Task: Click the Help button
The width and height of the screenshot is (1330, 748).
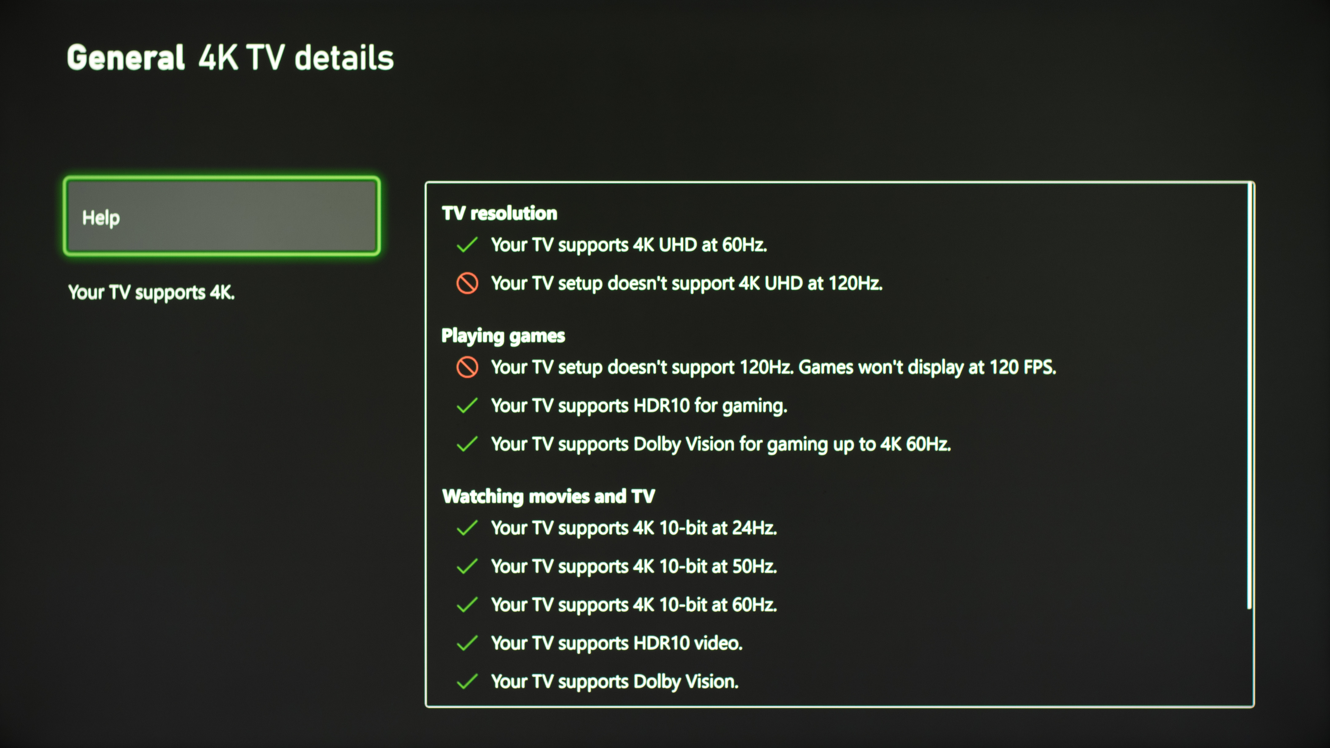Action: (x=222, y=216)
